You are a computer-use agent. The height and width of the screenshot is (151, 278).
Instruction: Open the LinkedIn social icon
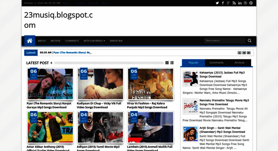tap(240, 3)
